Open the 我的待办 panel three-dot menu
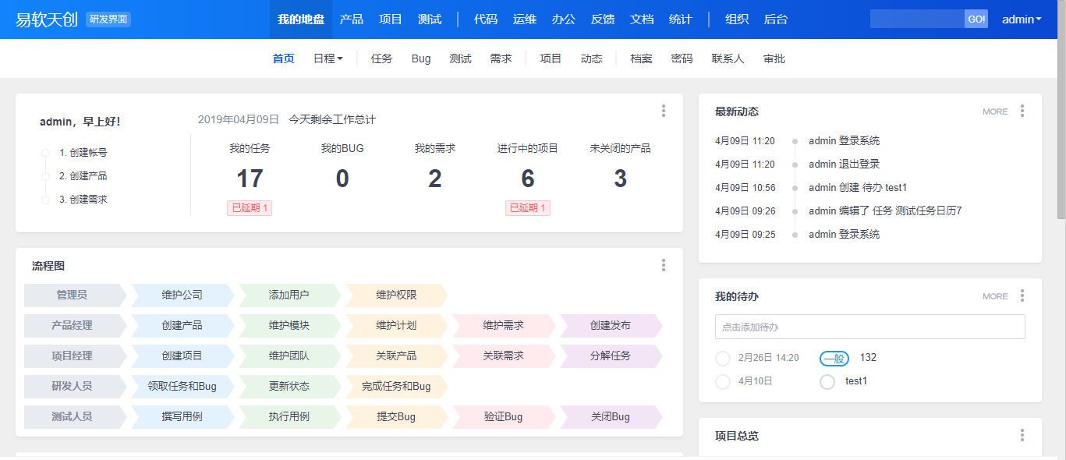The image size is (1066, 460). point(1022,296)
